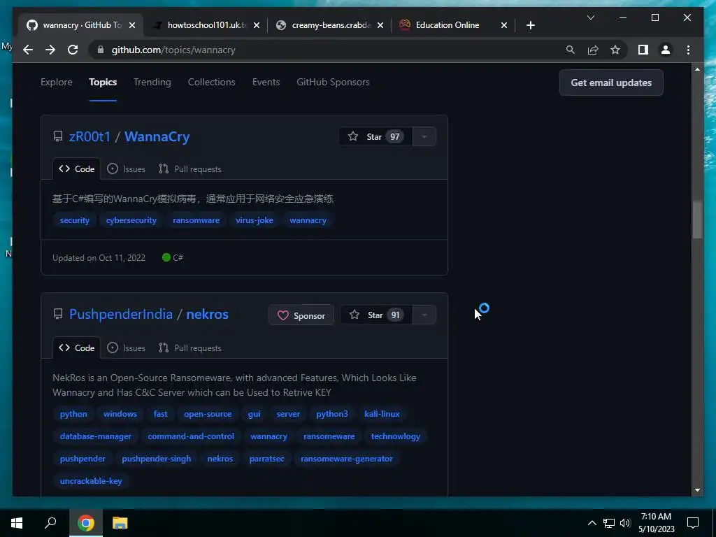This screenshot has width=716, height=537.
Task: Select the Code tab of WannaCry
Action: click(76, 169)
